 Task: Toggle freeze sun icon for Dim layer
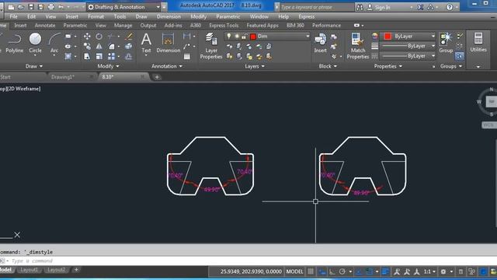pyautogui.click(x=236, y=37)
